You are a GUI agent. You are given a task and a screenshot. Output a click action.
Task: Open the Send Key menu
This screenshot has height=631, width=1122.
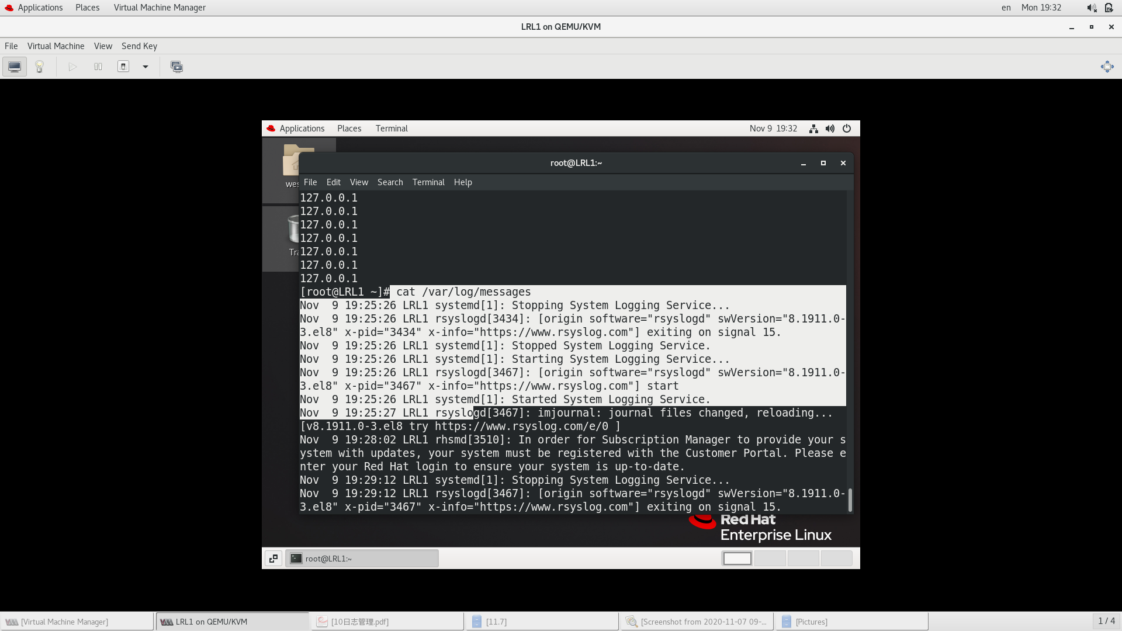click(x=139, y=46)
